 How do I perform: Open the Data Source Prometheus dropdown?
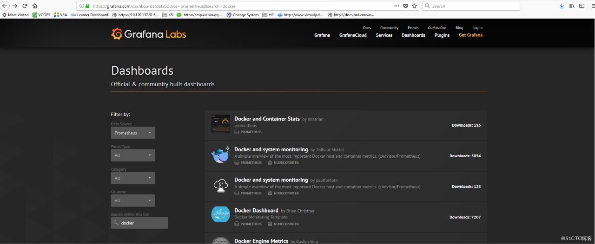[133, 133]
